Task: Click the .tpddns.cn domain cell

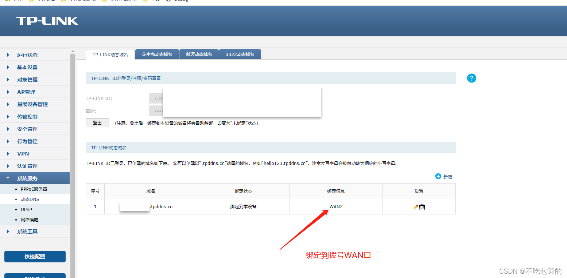Action: 151,207
